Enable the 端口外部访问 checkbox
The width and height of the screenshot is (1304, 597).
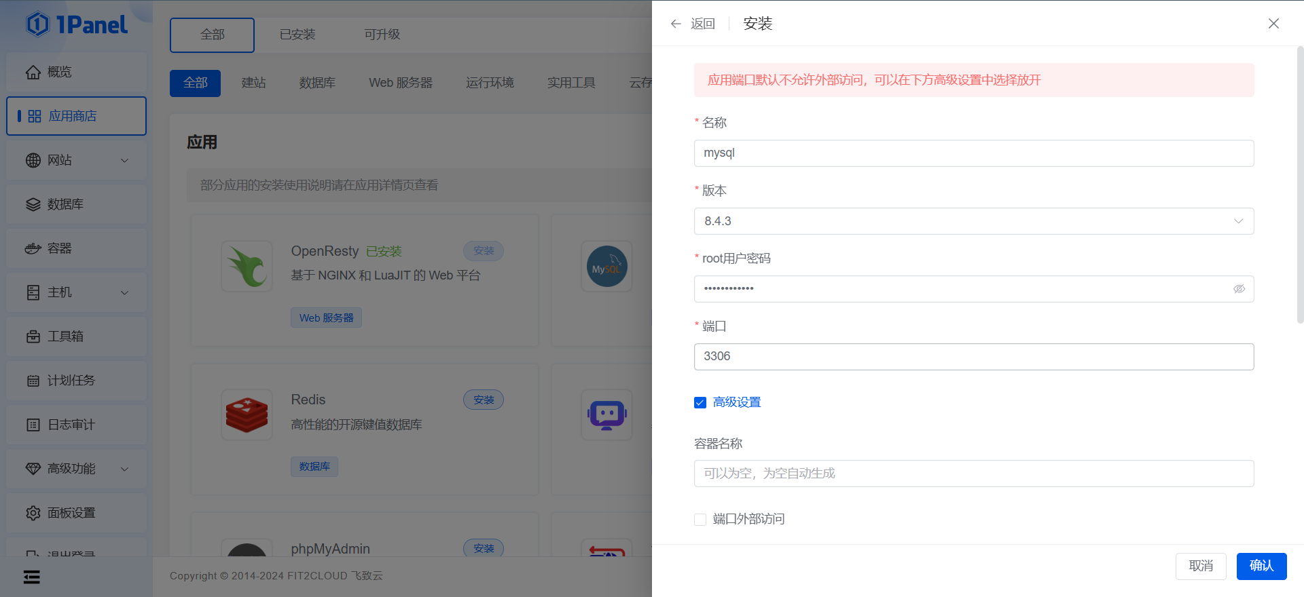click(700, 520)
